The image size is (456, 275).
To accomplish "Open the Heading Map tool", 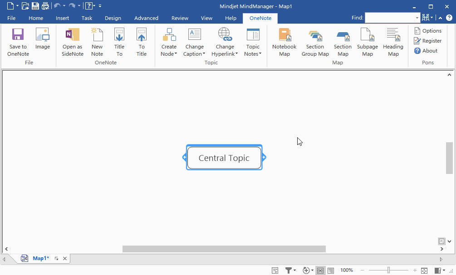I will pyautogui.click(x=392, y=42).
